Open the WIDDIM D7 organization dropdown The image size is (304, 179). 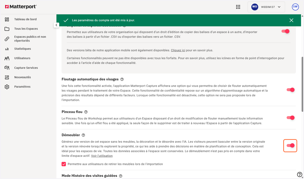click(x=266, y=7)
